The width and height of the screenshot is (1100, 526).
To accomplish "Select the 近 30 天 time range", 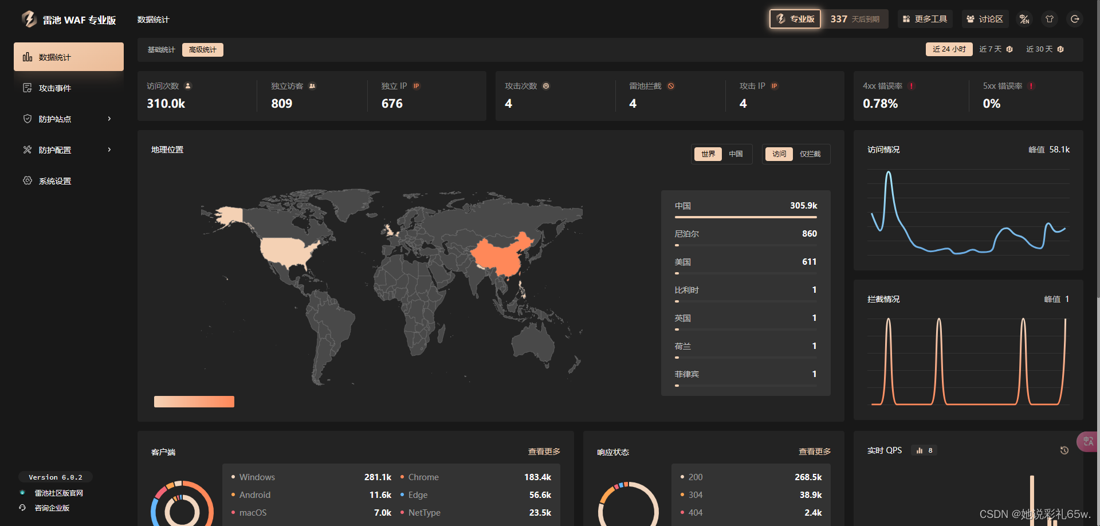I will pyautogui.click(x=1044, y=49).
